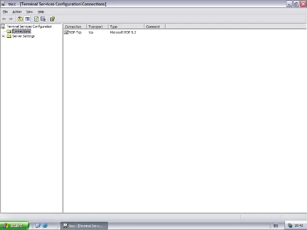Toggle the Show/Hide console tree icon
The image size is (307, 230).
27,19
